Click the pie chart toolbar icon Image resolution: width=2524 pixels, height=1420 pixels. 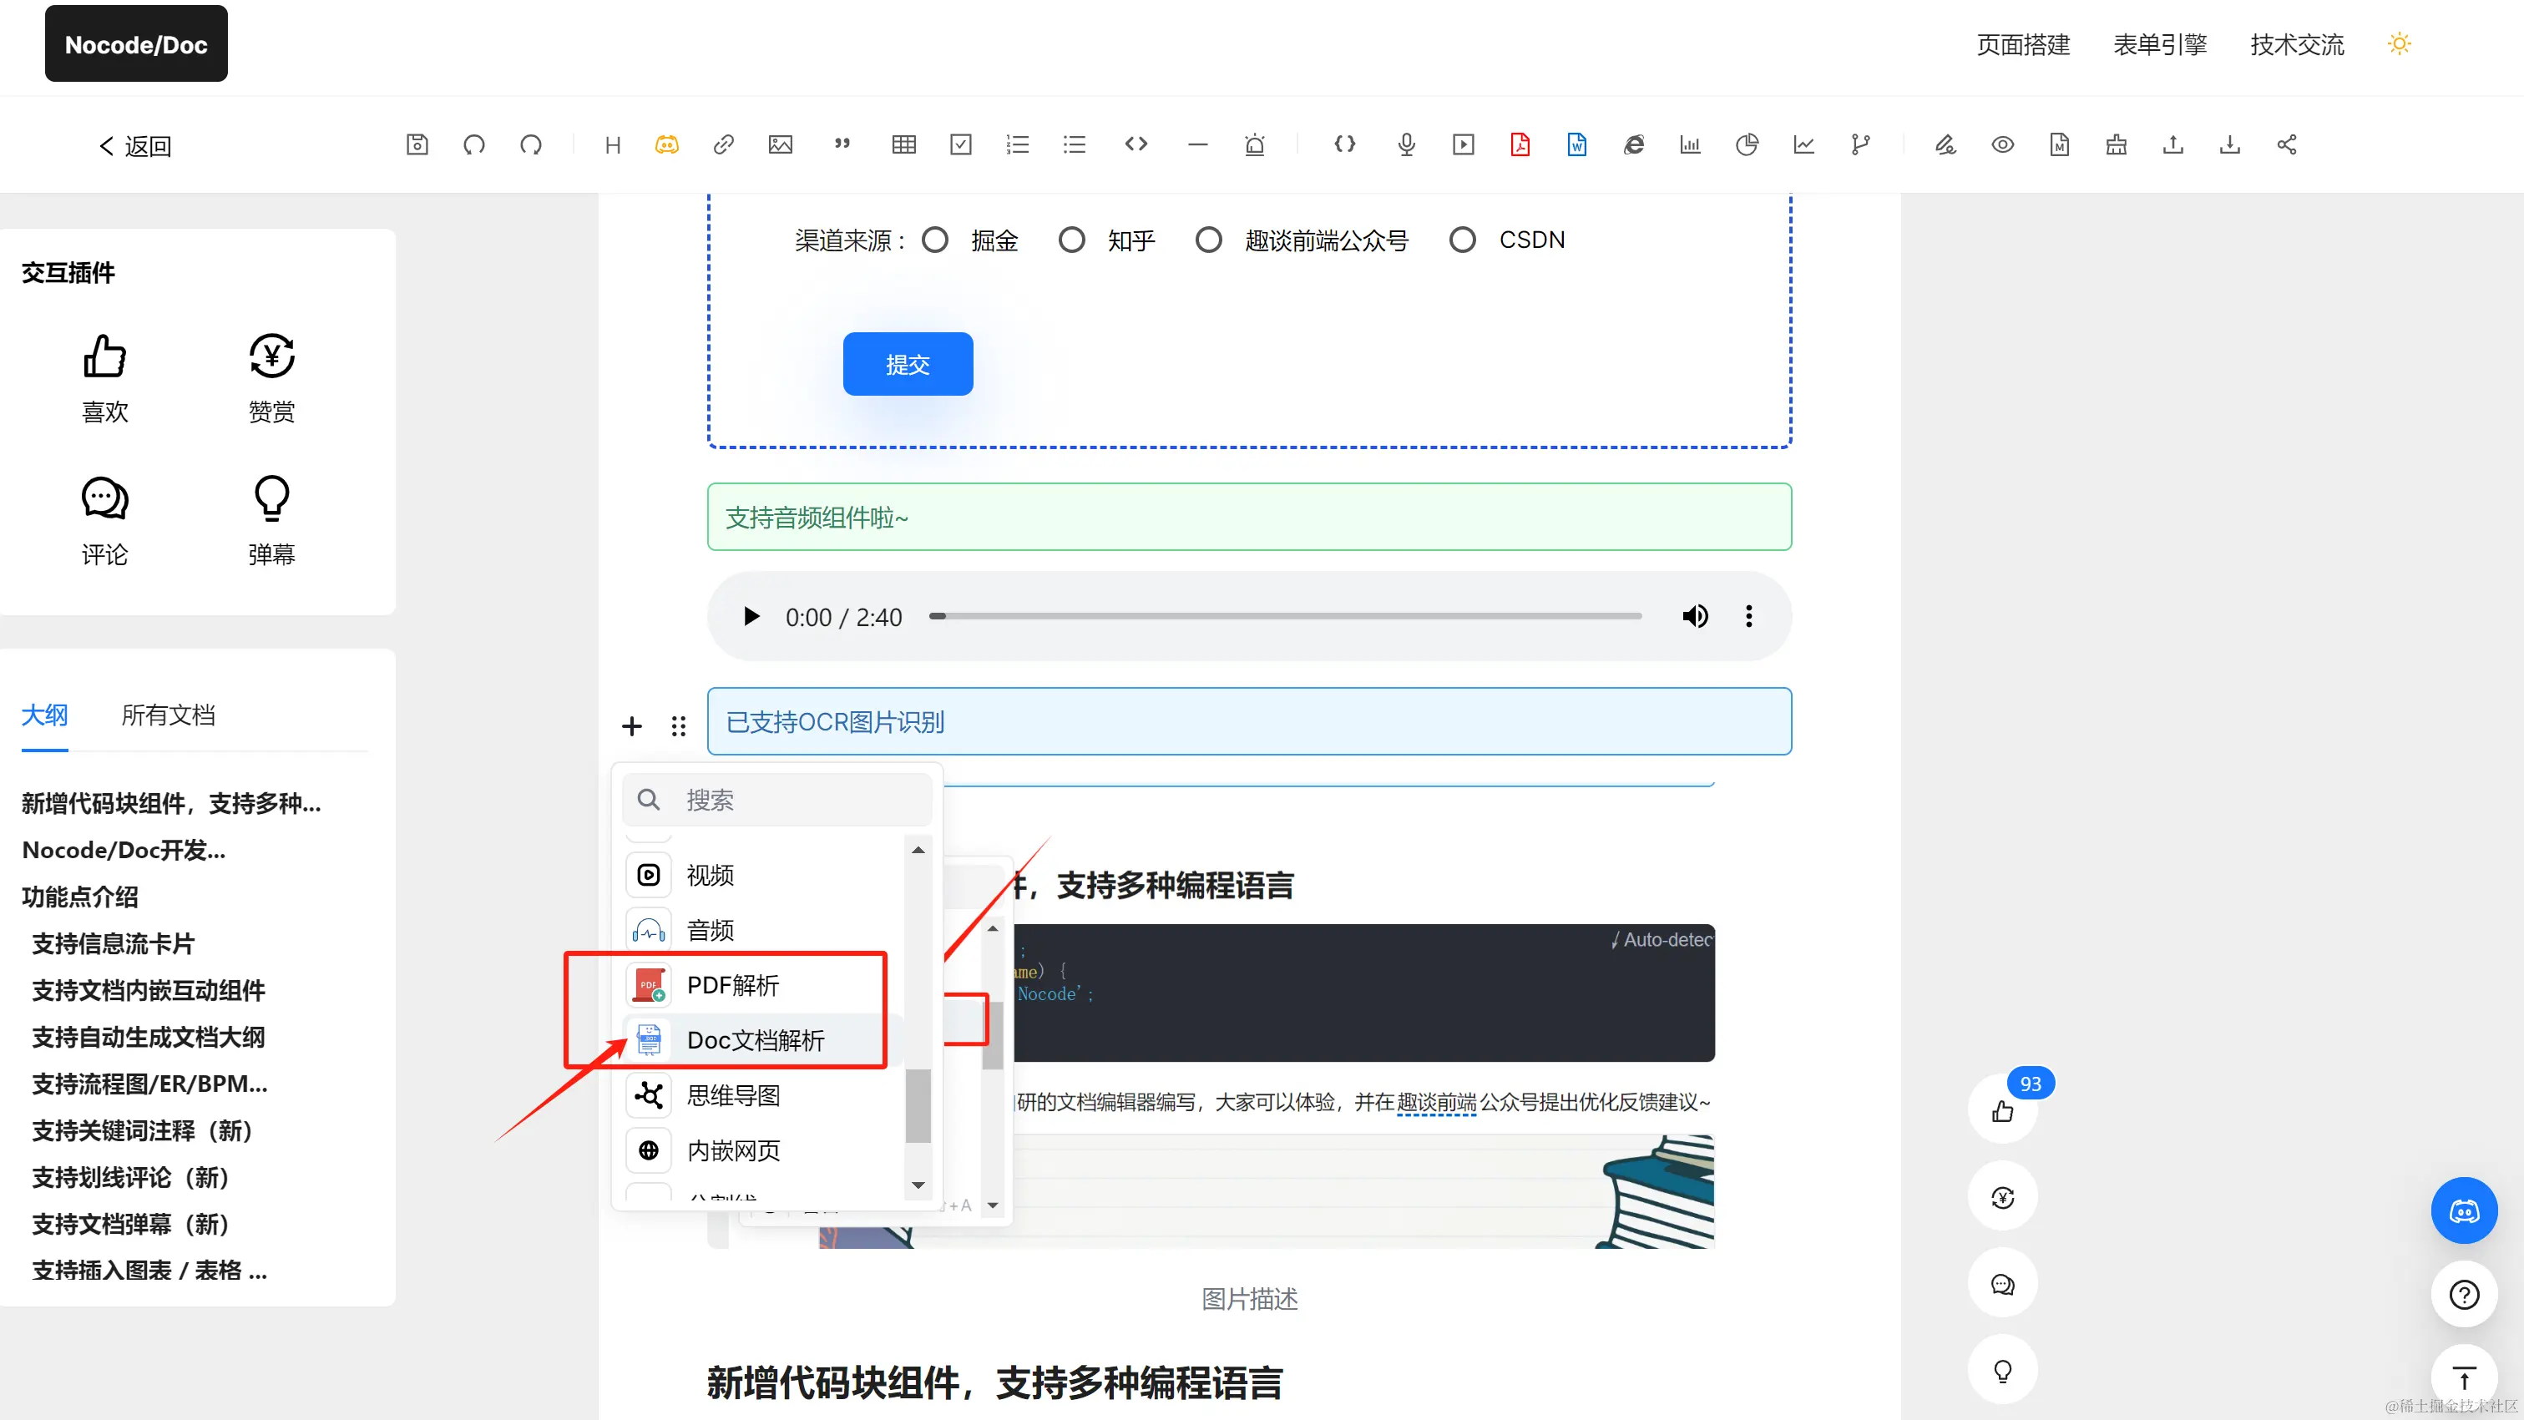pyautogui.click(x=1746, y=145)
